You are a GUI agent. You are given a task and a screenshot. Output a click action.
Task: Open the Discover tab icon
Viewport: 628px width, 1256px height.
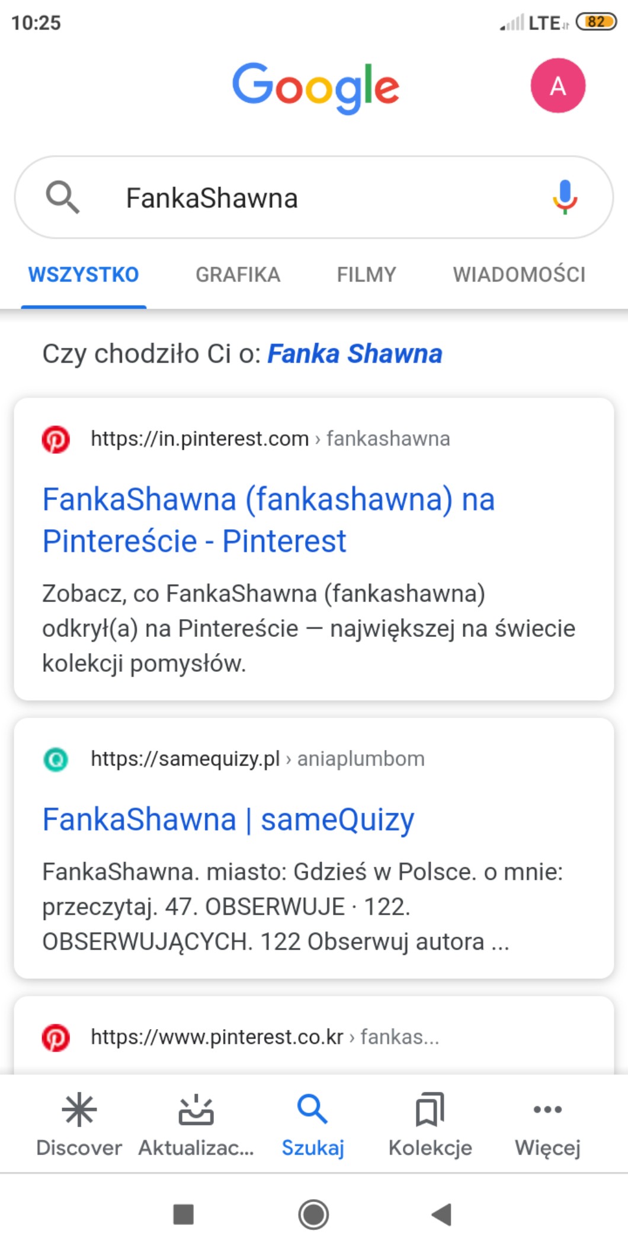[x=79, y=1110]
